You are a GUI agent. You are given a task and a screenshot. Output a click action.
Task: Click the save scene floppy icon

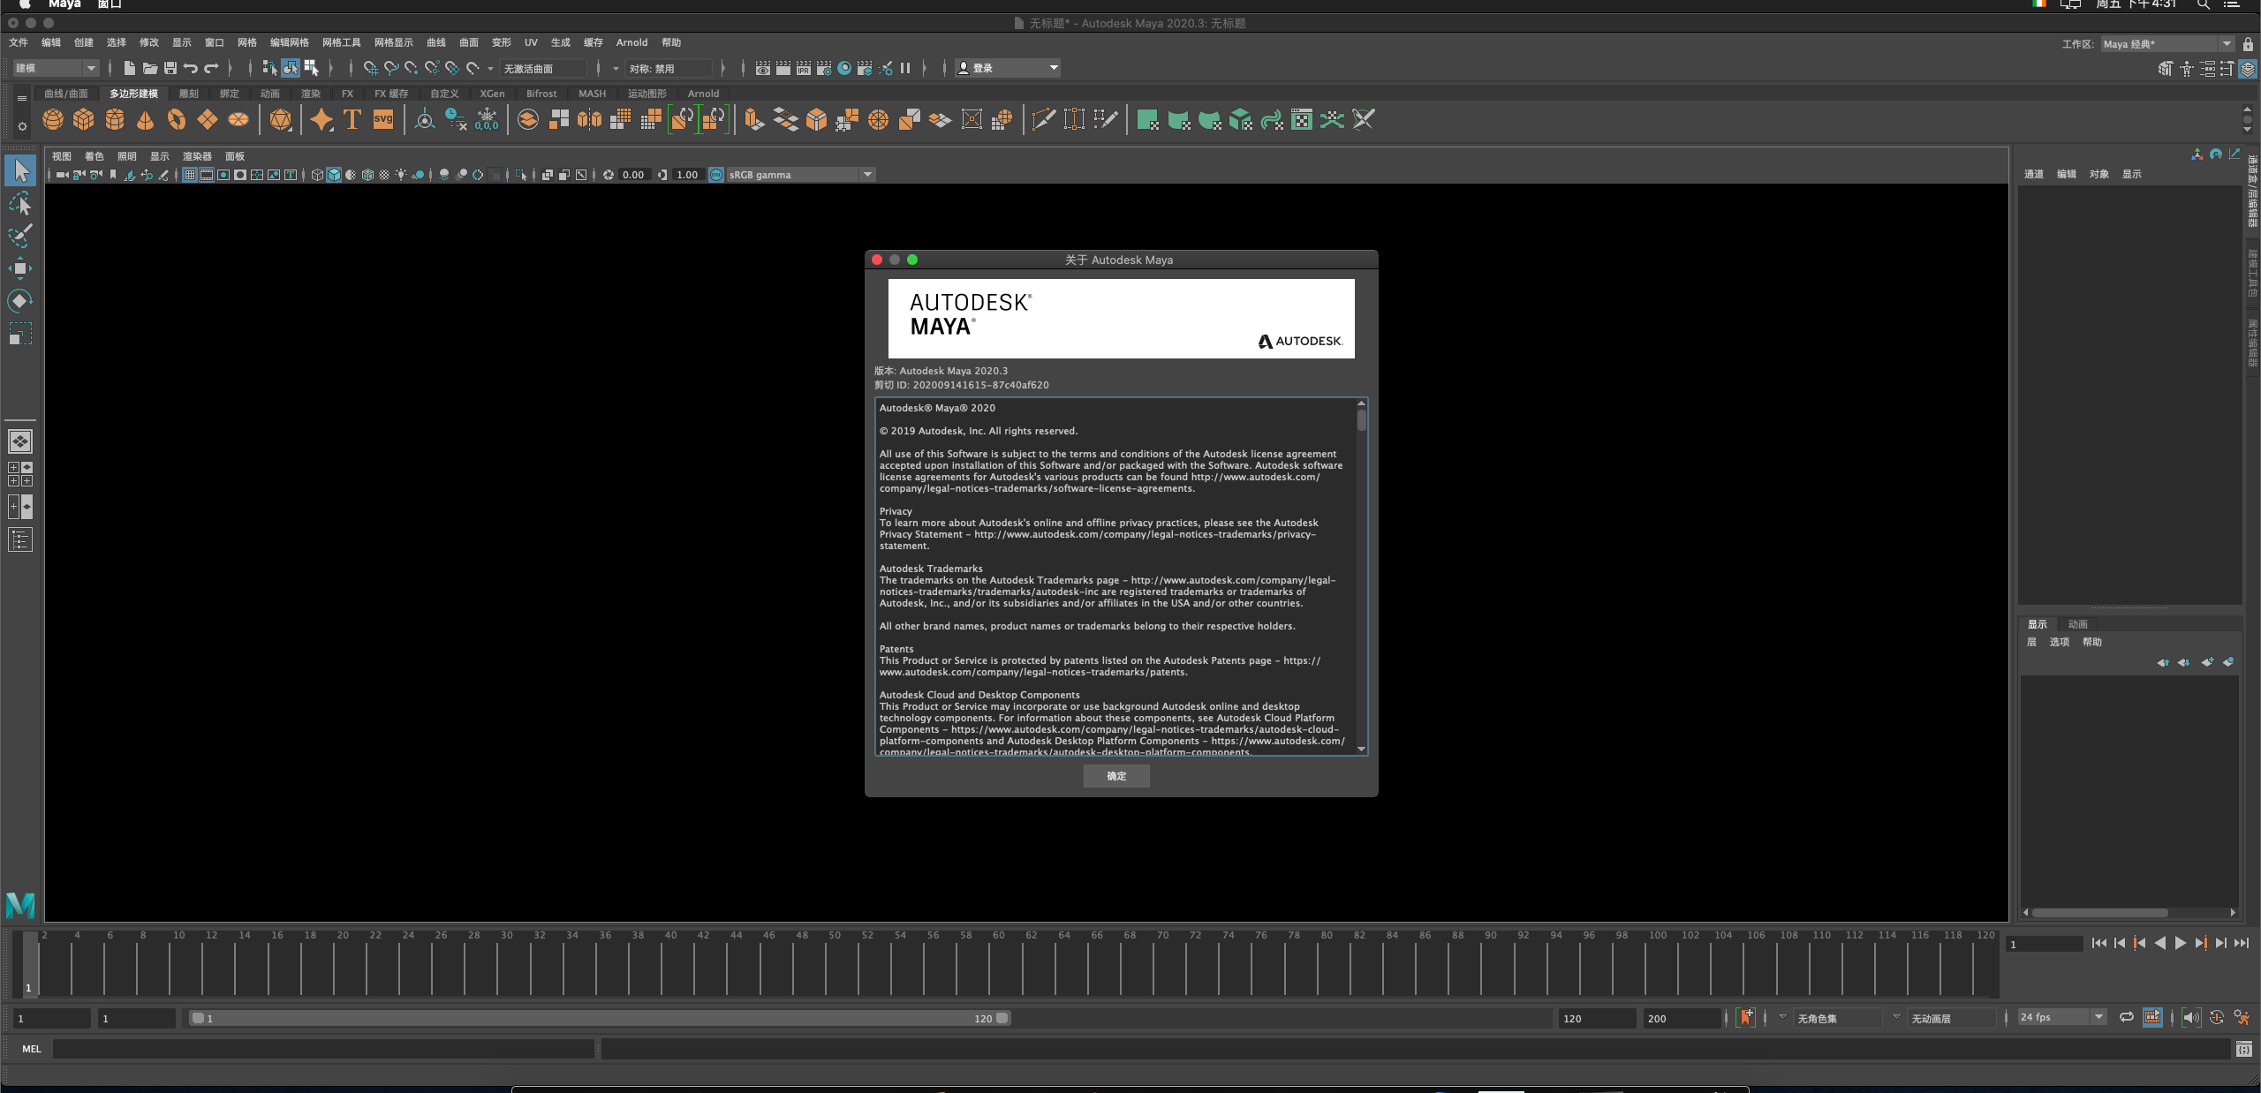pyautogui.click(x=170, y=68)
